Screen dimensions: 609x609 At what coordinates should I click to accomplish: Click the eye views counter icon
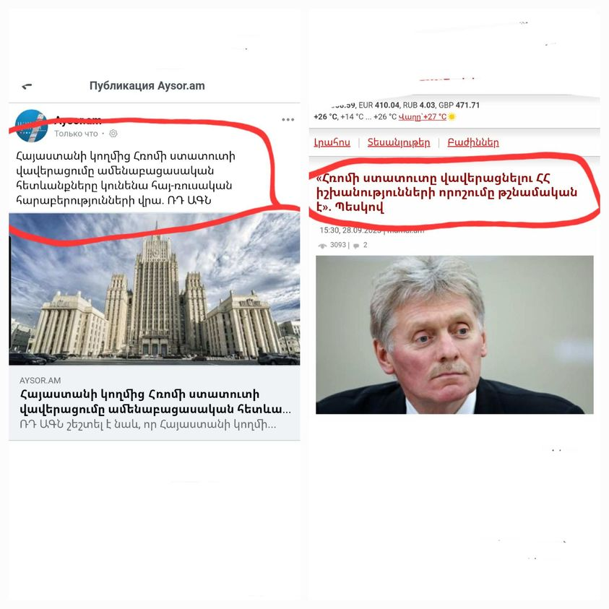322,246
